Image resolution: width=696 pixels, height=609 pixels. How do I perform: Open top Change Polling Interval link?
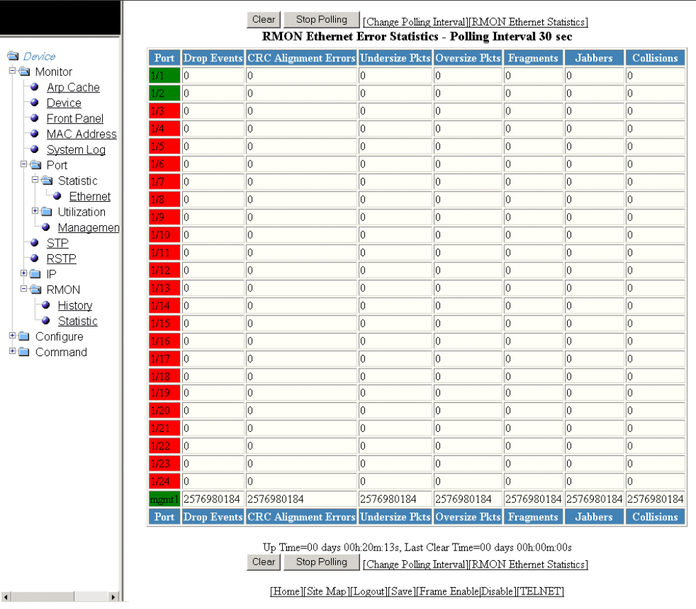(415, 22)
